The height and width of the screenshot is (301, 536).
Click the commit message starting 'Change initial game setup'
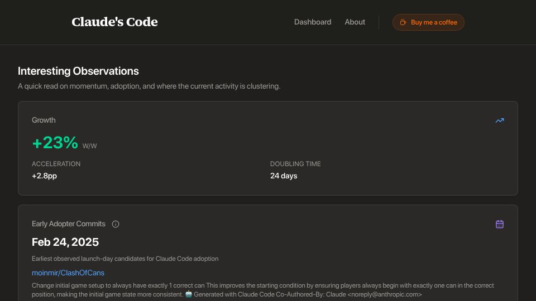[x=263, y=290]
